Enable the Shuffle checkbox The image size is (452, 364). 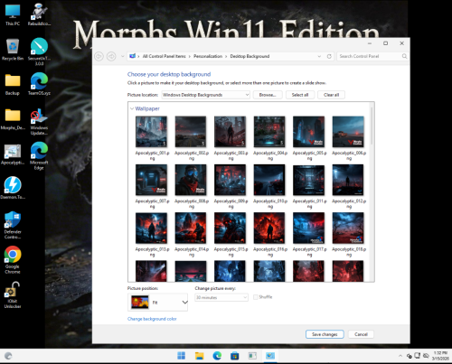click(x=256, y=297)
